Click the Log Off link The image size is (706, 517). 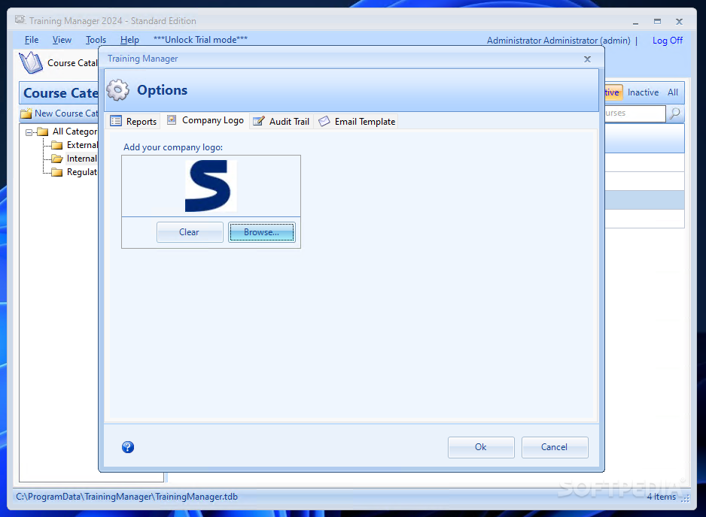click(668, 41)
